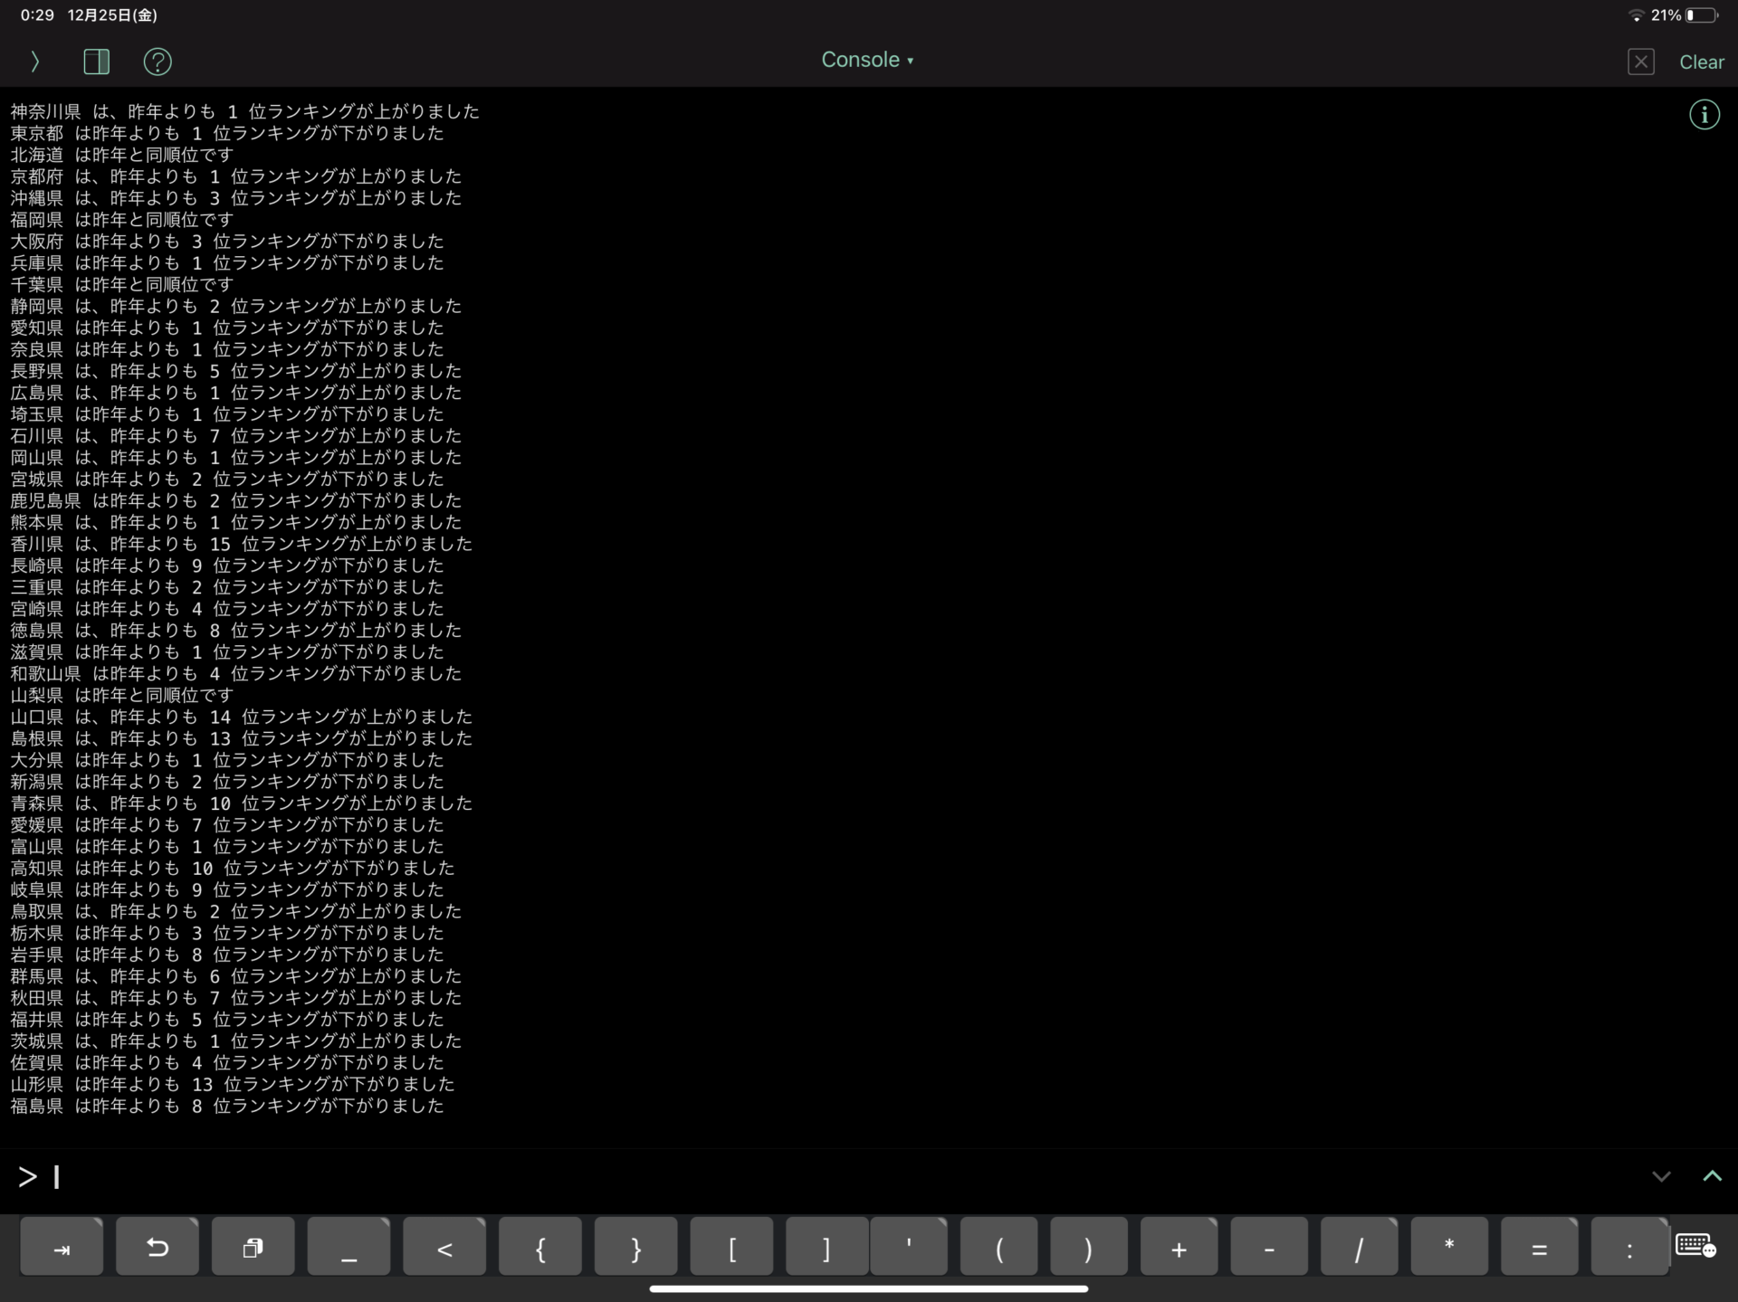Viewport: 1738px width, 1302px height.
Task: Tap the undo key on the accessory bar
Action: pos(157,1246)
